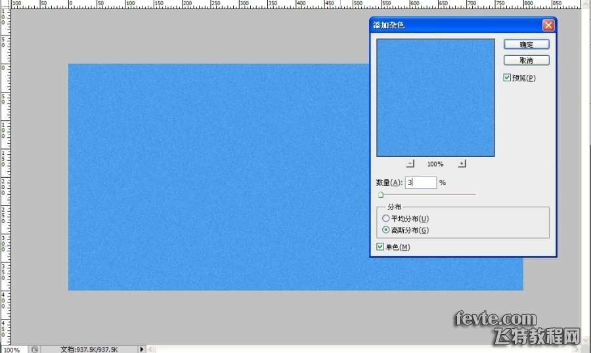Click the 100% zoom field in status bar
This screenshot has height=353, width=591.
pos(14,350)
